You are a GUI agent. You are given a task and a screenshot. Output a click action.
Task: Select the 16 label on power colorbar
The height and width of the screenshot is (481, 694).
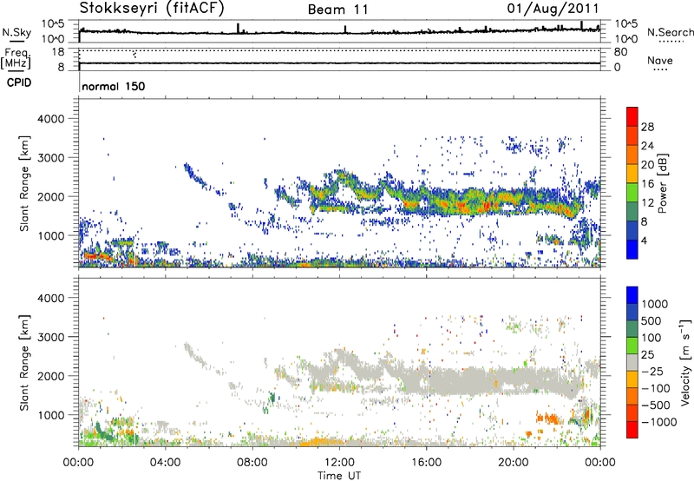coord(647,184)
